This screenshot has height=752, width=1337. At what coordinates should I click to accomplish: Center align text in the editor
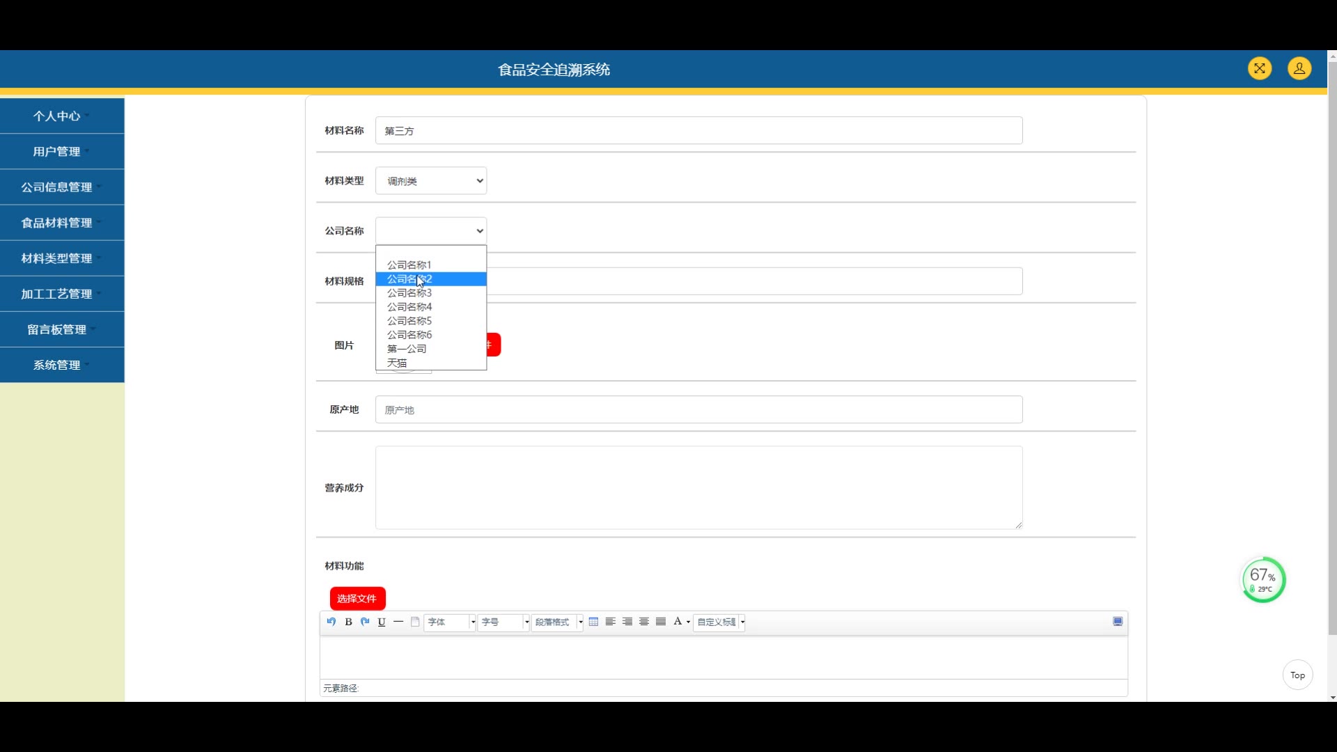(644, 622)
